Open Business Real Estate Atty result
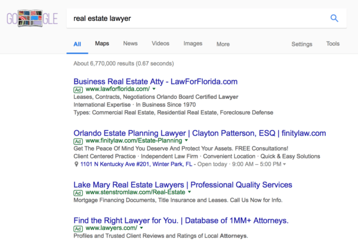The height and width of the screenshot is (243, 358). click(x=156, y=82)
